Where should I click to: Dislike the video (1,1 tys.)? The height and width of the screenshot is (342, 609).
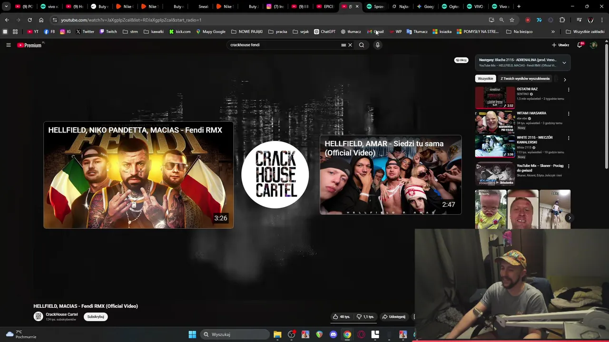point(365,317)
